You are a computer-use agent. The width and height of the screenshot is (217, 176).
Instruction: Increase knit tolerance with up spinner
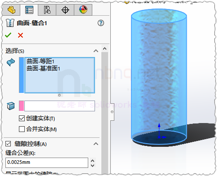(x=93, y=161)
